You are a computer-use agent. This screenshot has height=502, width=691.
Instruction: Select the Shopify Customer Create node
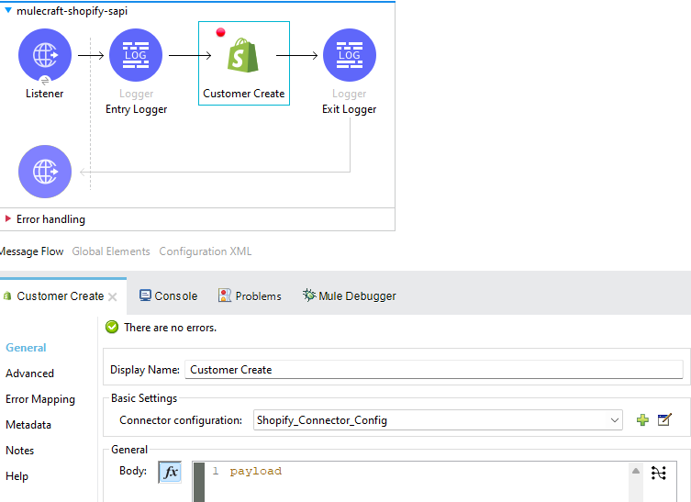click(x=243, y=57)
